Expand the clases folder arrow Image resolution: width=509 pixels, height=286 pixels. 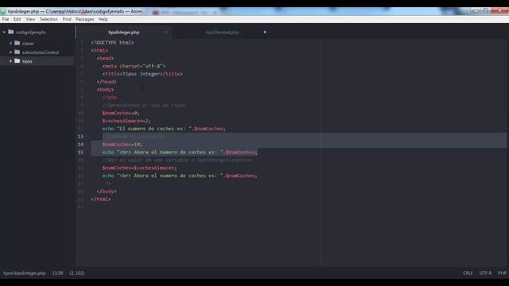click(x=10, y=43)
